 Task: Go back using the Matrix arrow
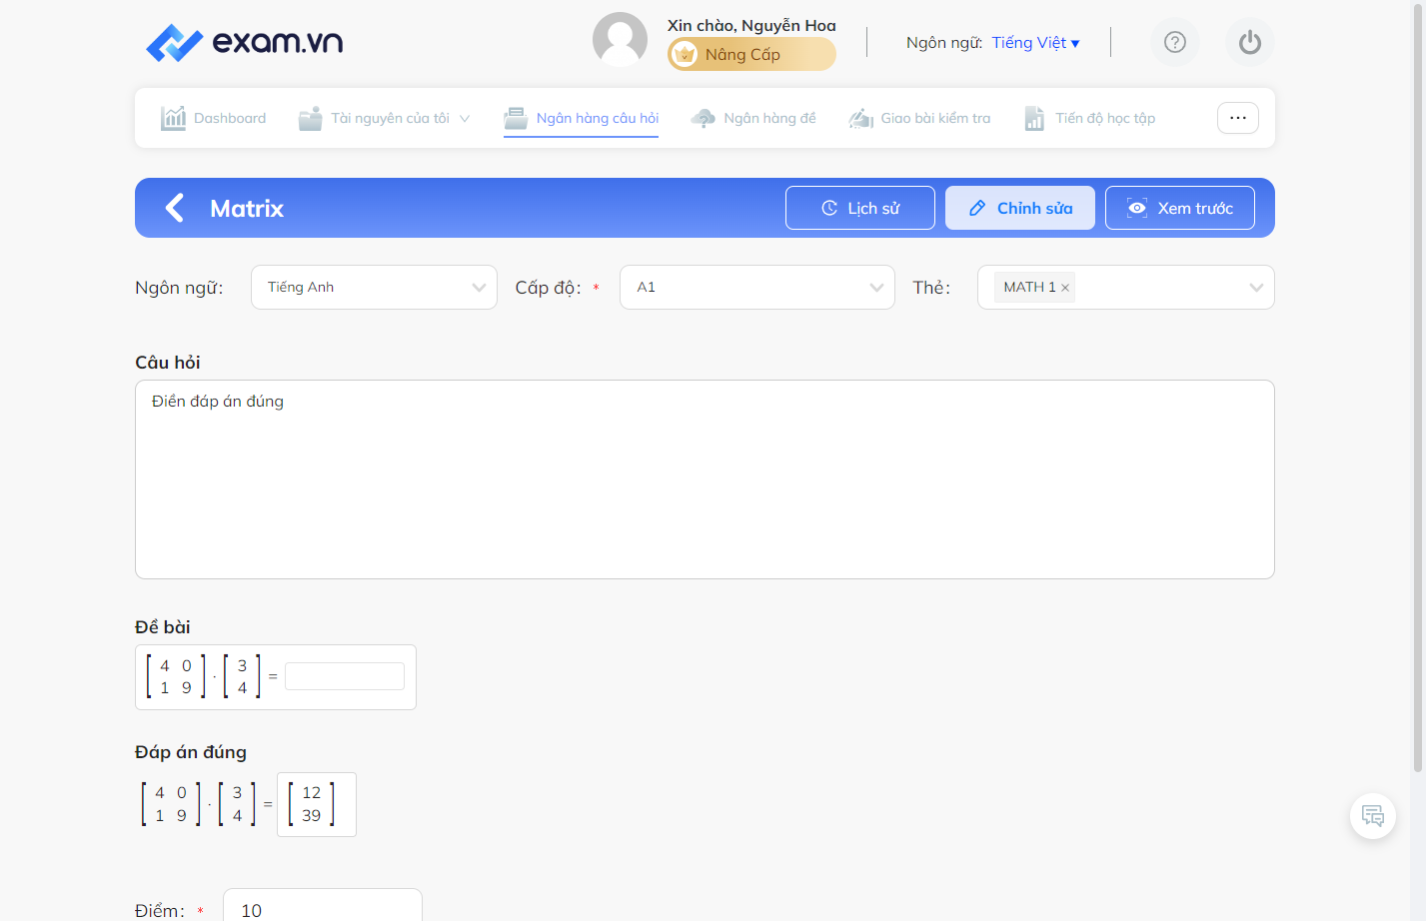[175, 208]
